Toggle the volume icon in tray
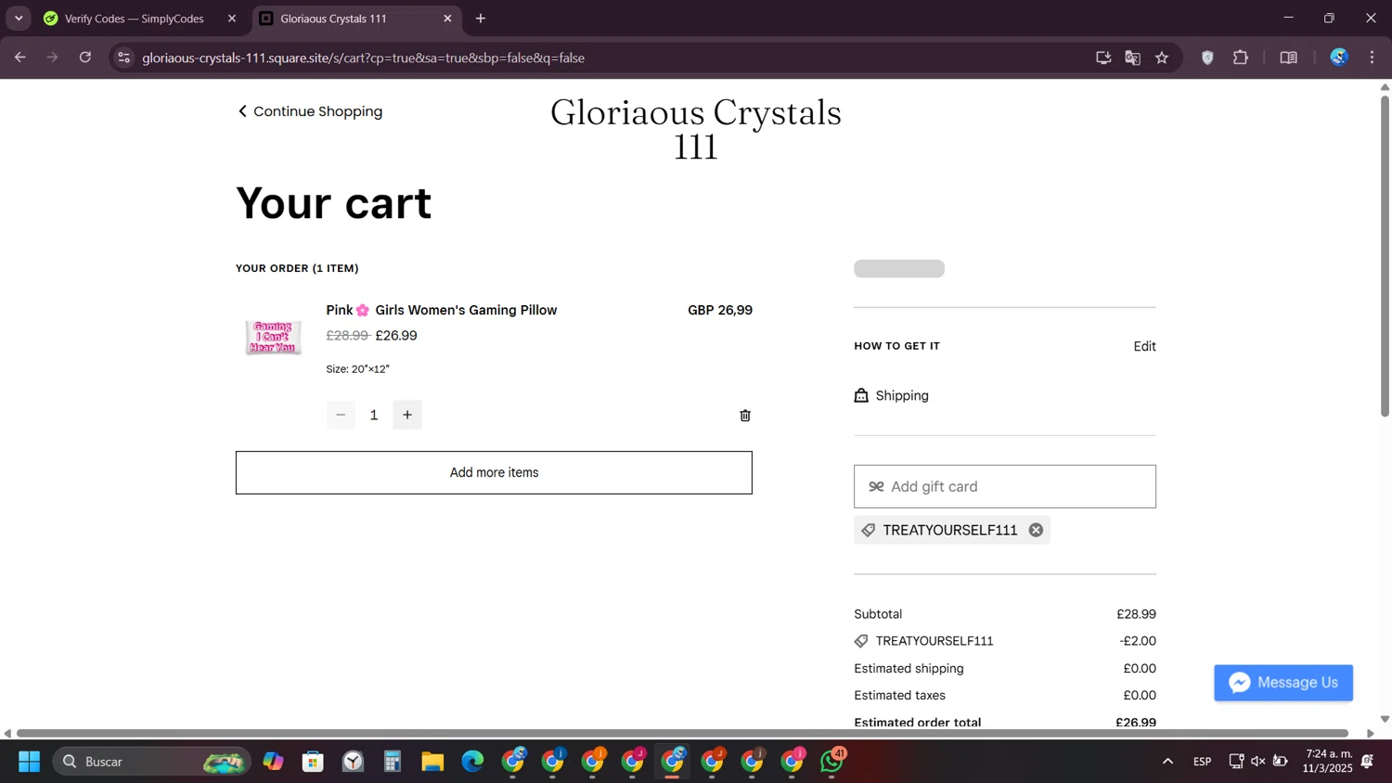This screenshot has width=1392, height=783. tap(1258, 762)
